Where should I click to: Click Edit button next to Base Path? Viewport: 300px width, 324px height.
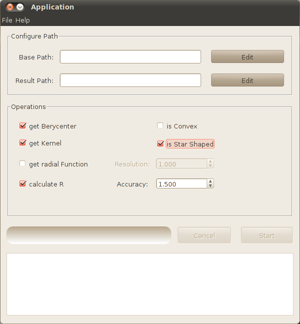[248, 56]
